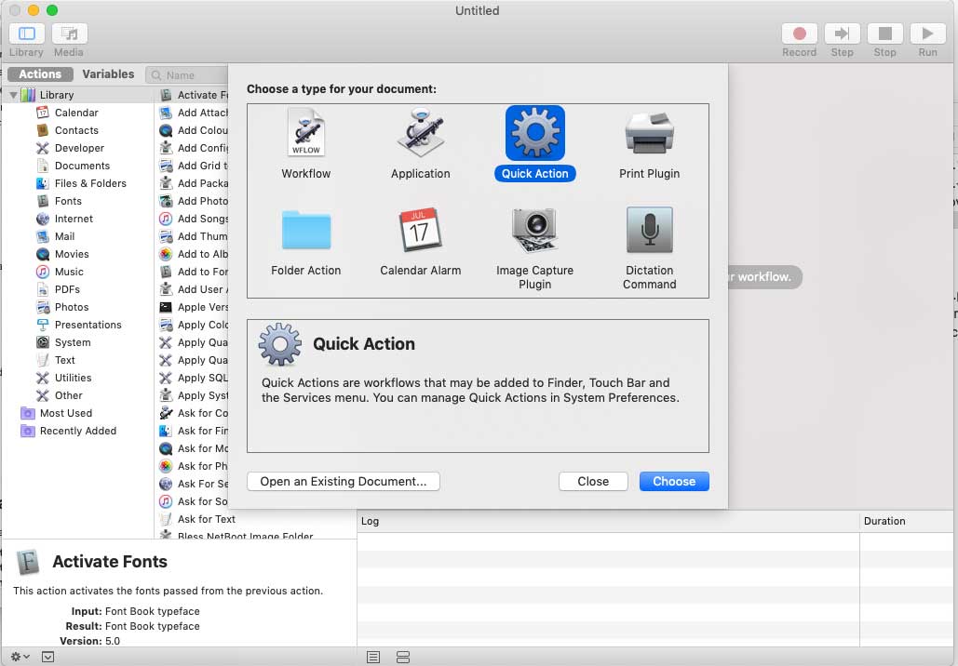958x666 pixels.
Task: Collapse the Library tree in the sidebar
Action: tap(13, 94)
